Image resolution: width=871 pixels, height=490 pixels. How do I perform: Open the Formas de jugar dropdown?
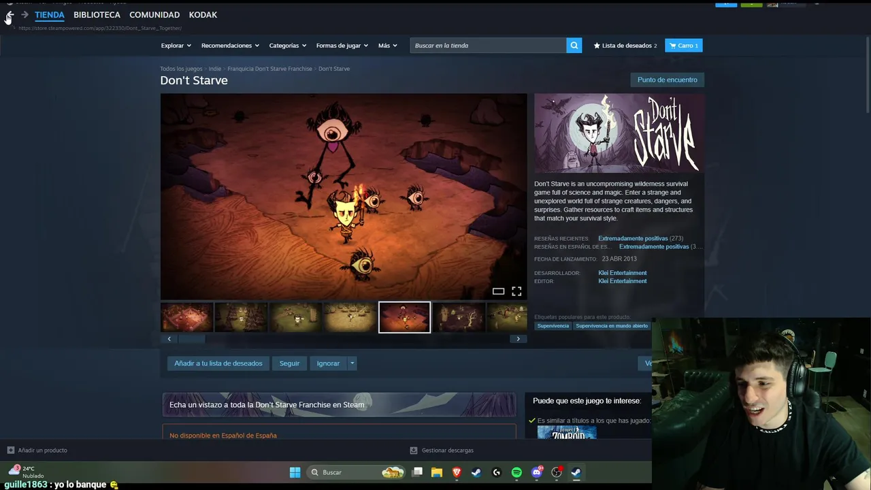pos(342,46)
